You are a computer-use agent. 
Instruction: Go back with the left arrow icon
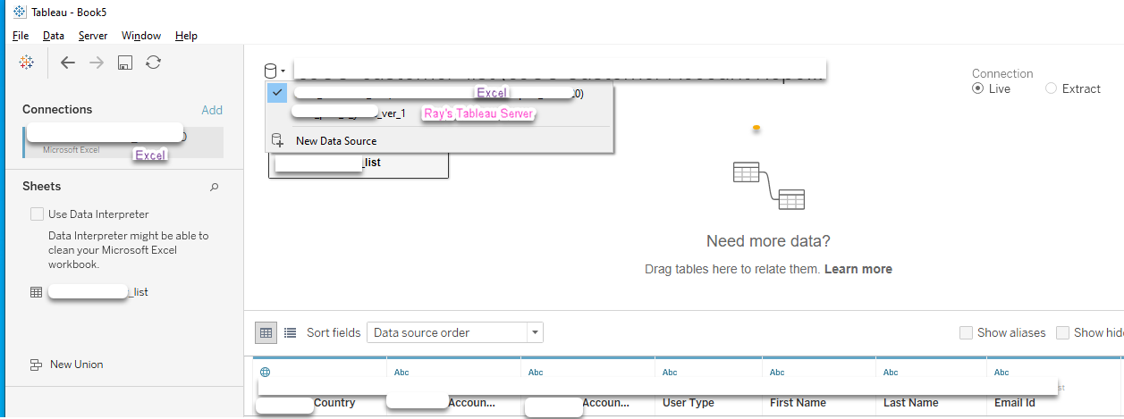(68, 63)
